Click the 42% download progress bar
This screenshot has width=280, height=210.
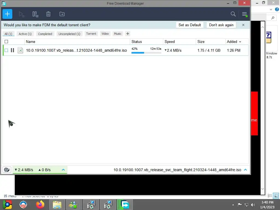click(x=146, y=53)
